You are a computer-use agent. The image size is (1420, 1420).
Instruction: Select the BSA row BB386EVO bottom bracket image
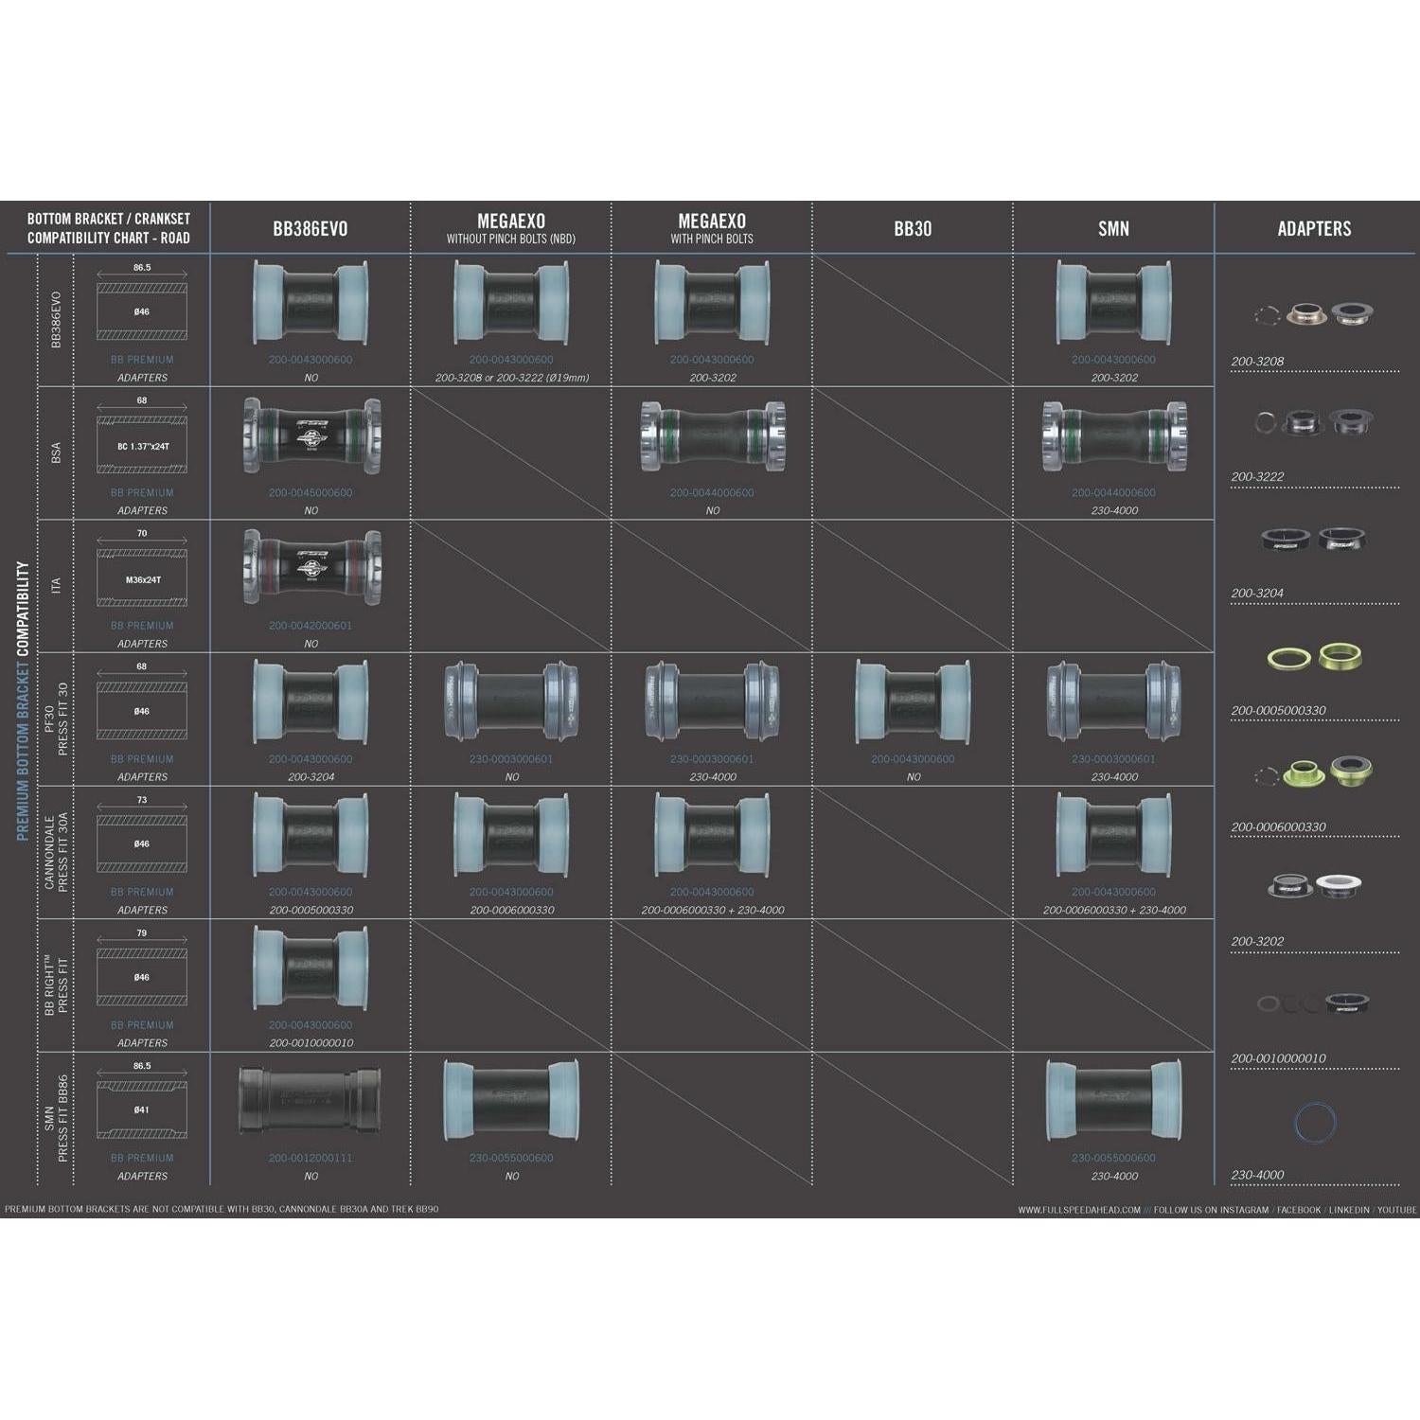click(x=311, y=436)
